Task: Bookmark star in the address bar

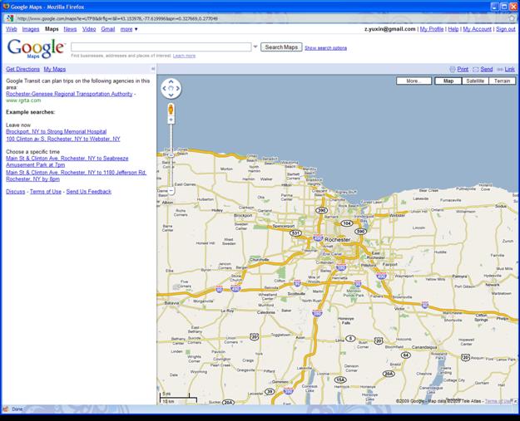Action: pyautogui.click(x=512, y=18)
